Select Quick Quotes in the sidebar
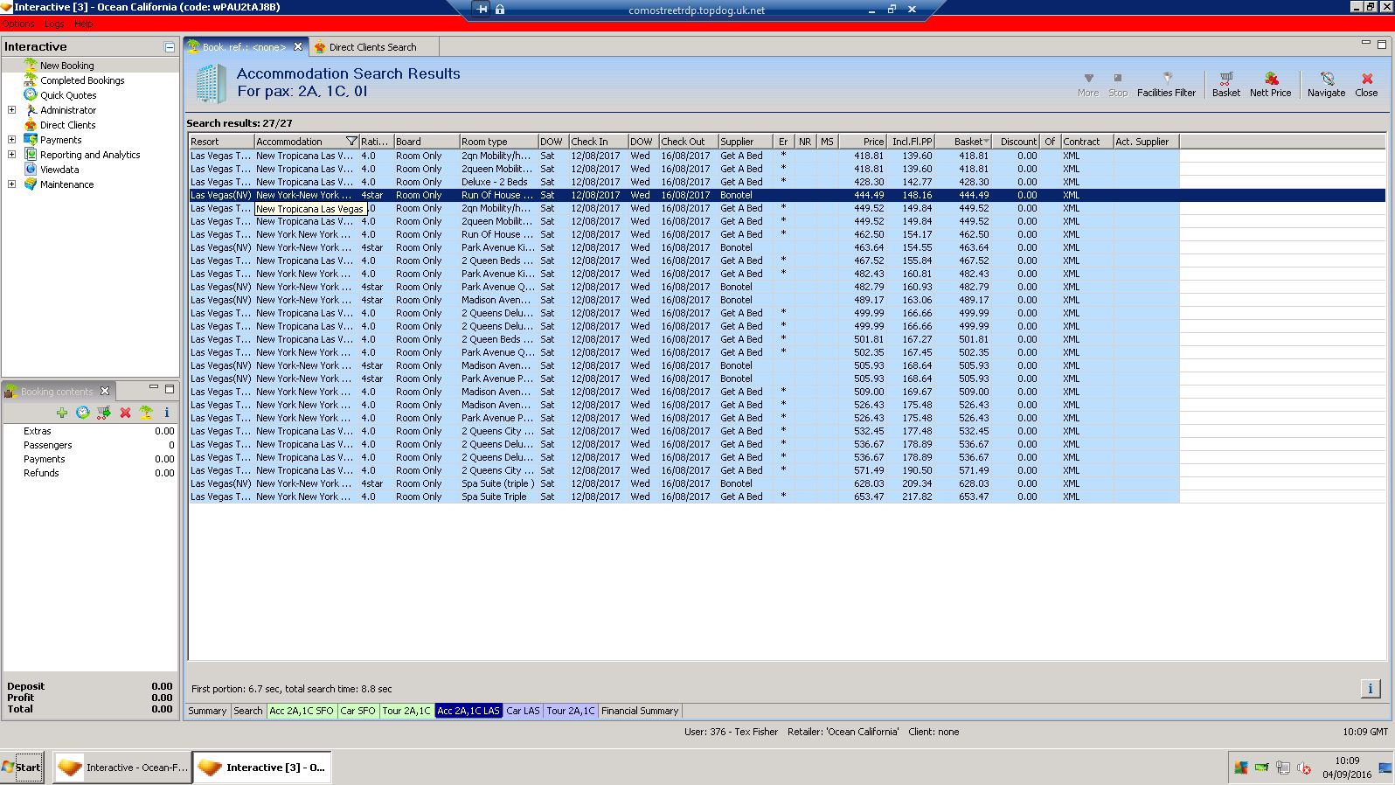This screenshot has height=785, width=1395. tap(68, 95)
